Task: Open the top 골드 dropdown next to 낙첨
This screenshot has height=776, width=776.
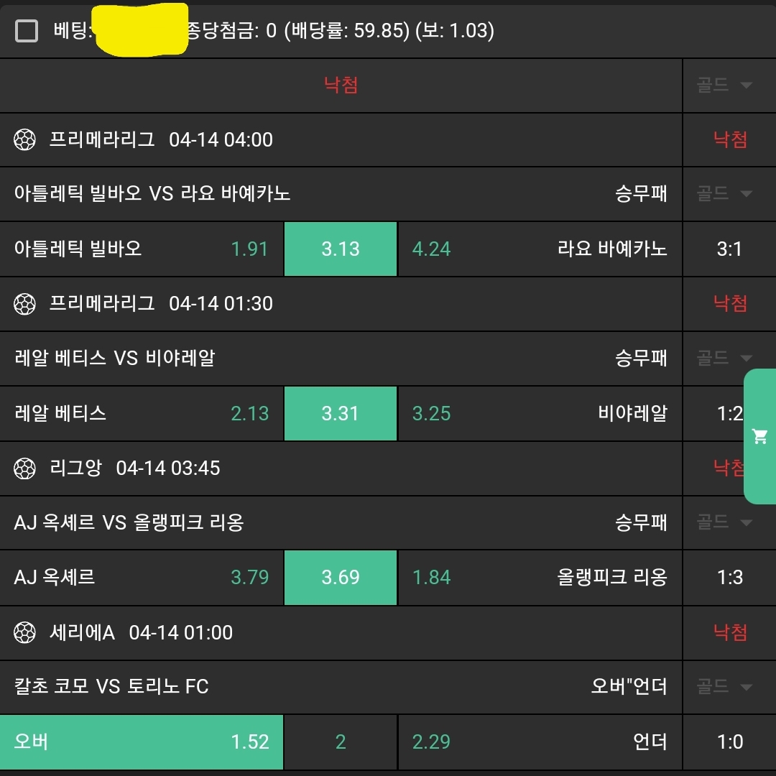Action: pos(724,86)
